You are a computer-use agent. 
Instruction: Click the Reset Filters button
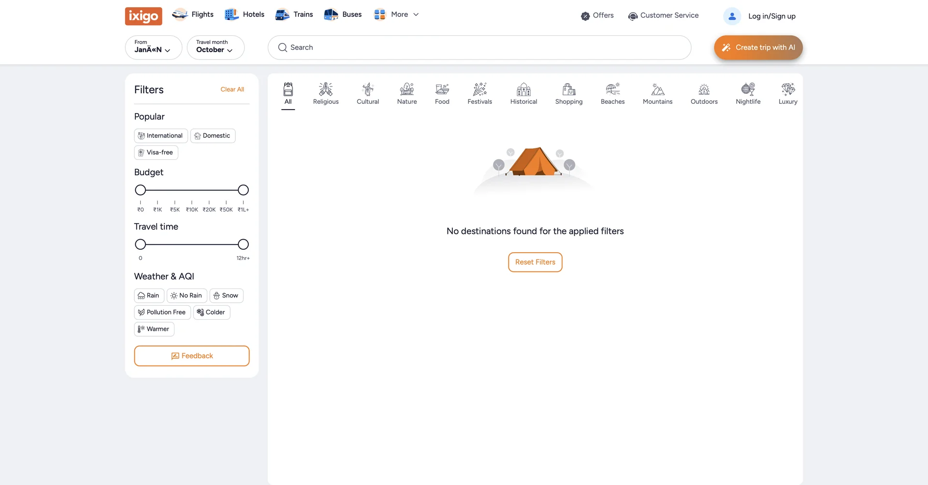click(535, 262)
